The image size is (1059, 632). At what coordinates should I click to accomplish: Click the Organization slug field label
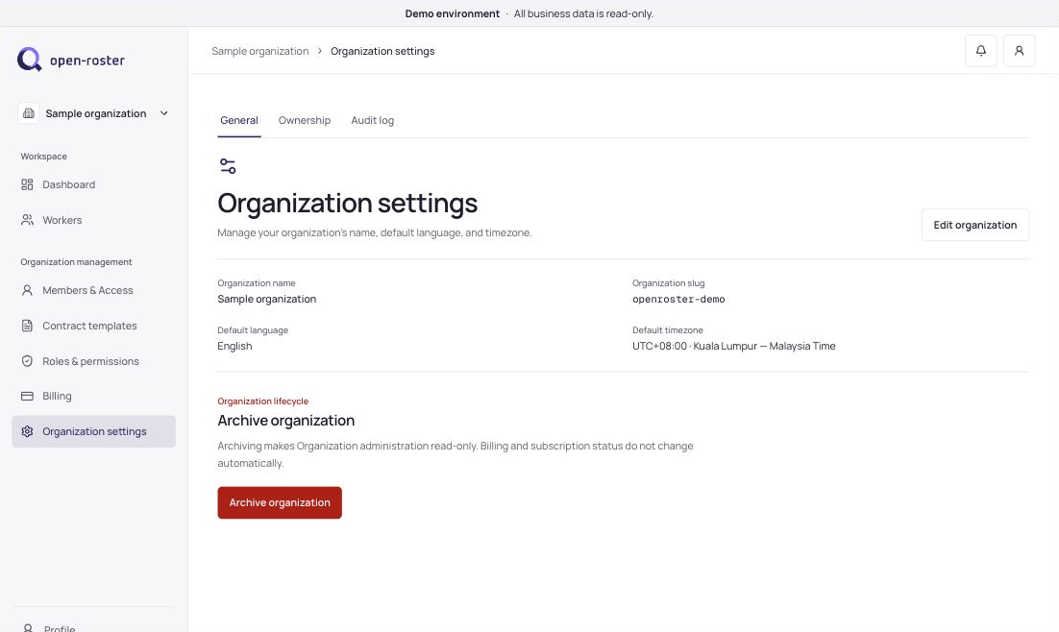[x=668, y=283]
